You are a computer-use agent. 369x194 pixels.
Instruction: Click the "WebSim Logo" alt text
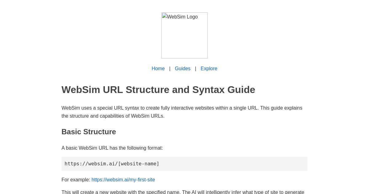point(182,17)
